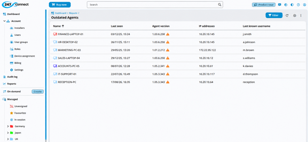
Task: Expand the Germany folder chevron
Action: 8,126
